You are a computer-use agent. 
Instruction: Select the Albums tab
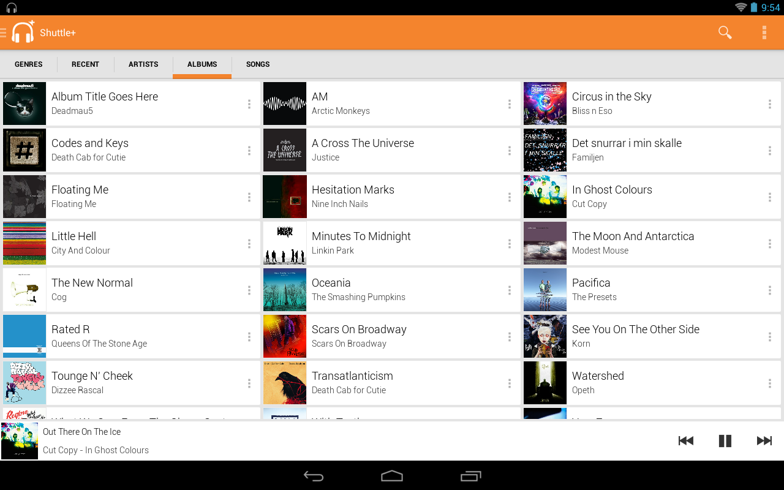pos(202,64)
